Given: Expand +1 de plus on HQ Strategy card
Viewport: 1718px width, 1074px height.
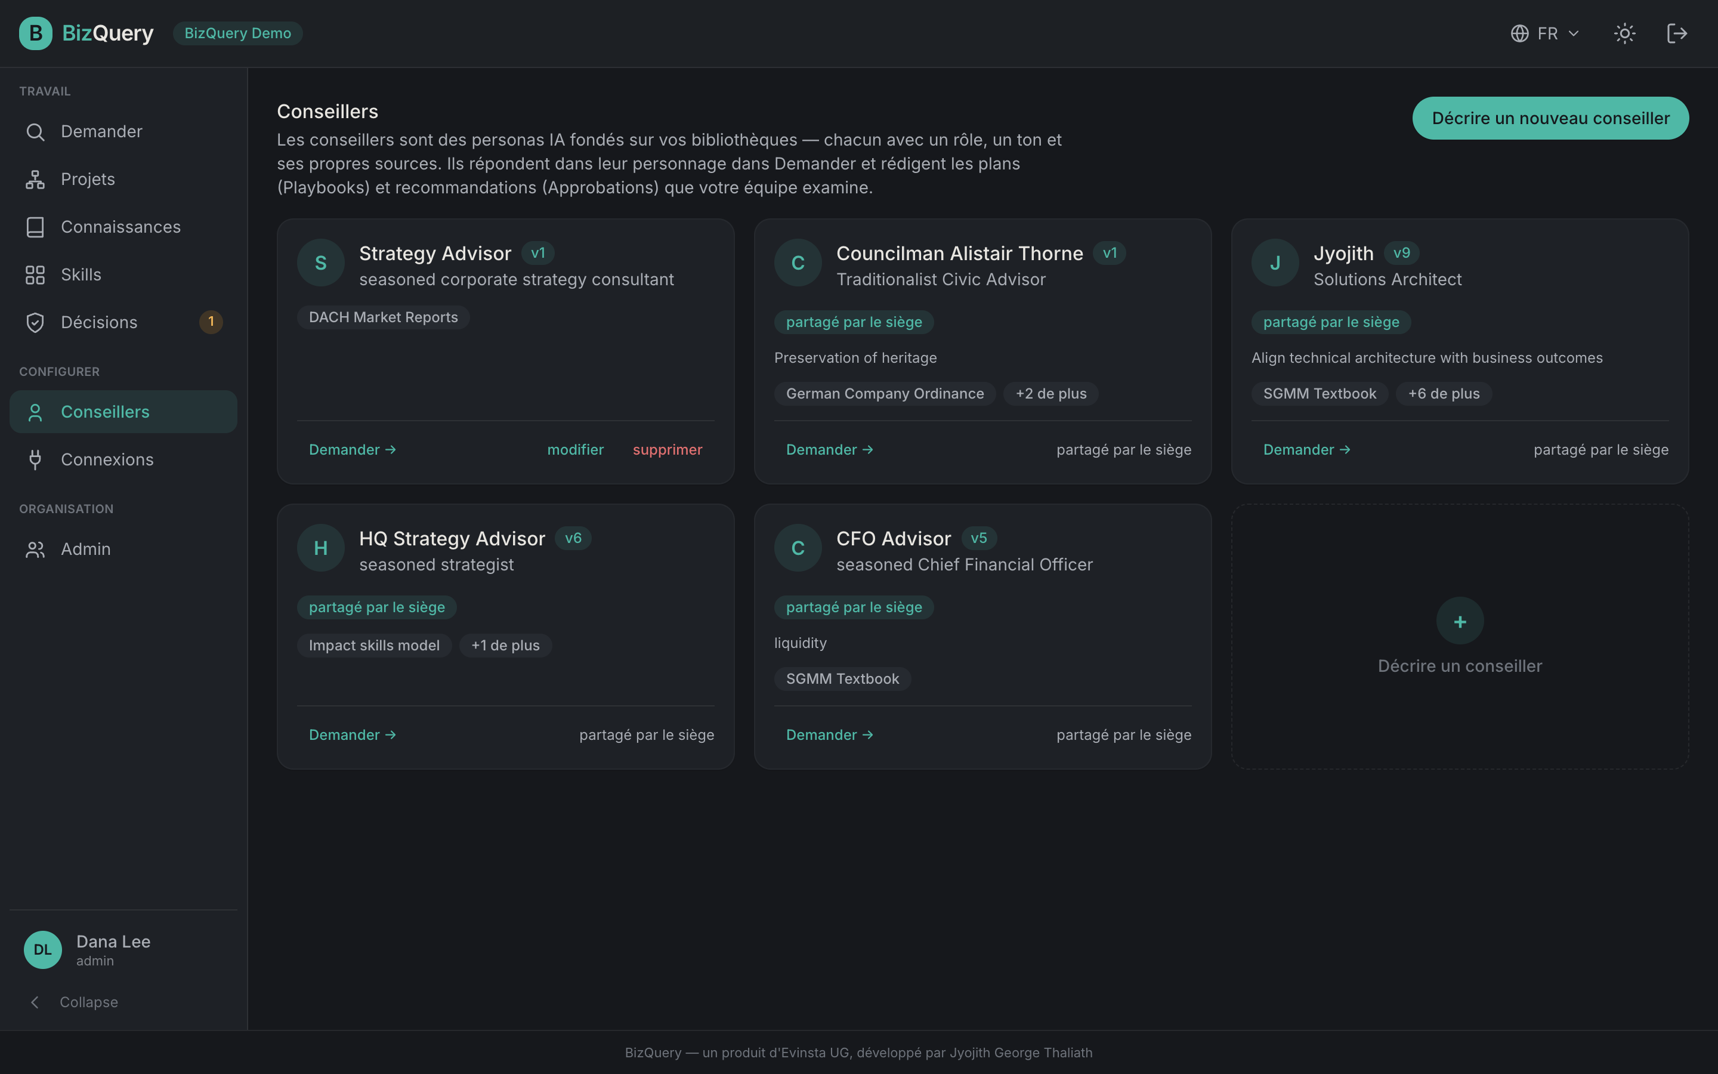Looking at the screenshot, I should click(505, 646).
